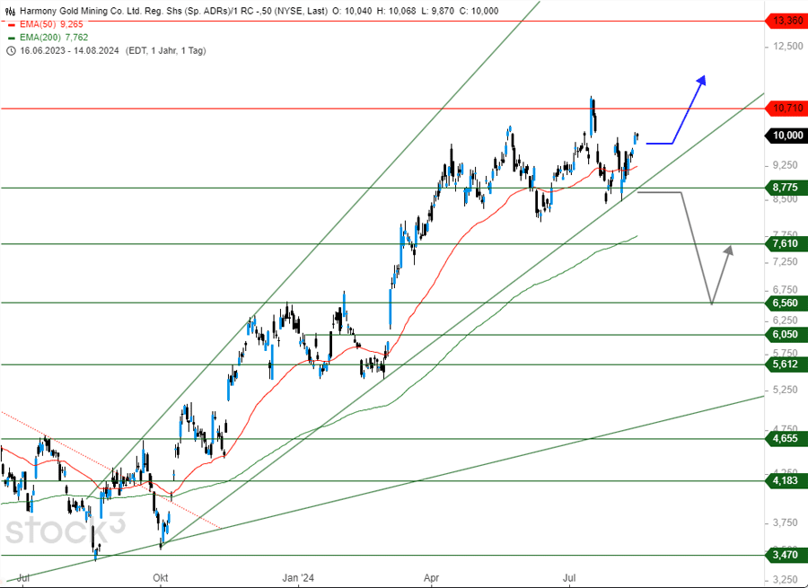Click the green 6,560 support price tag
This screenshot has width=808, height=588.
[x=787, y=303]
